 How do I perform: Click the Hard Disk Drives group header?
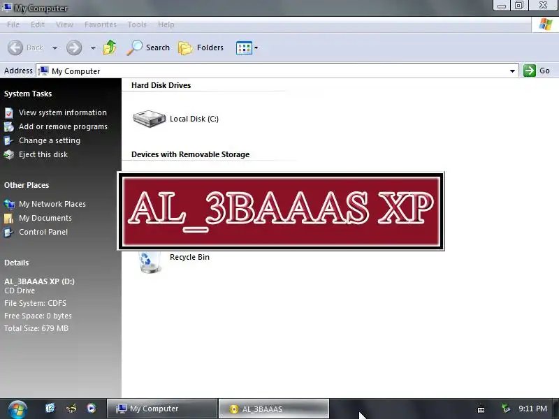click(x=161, y=85)
